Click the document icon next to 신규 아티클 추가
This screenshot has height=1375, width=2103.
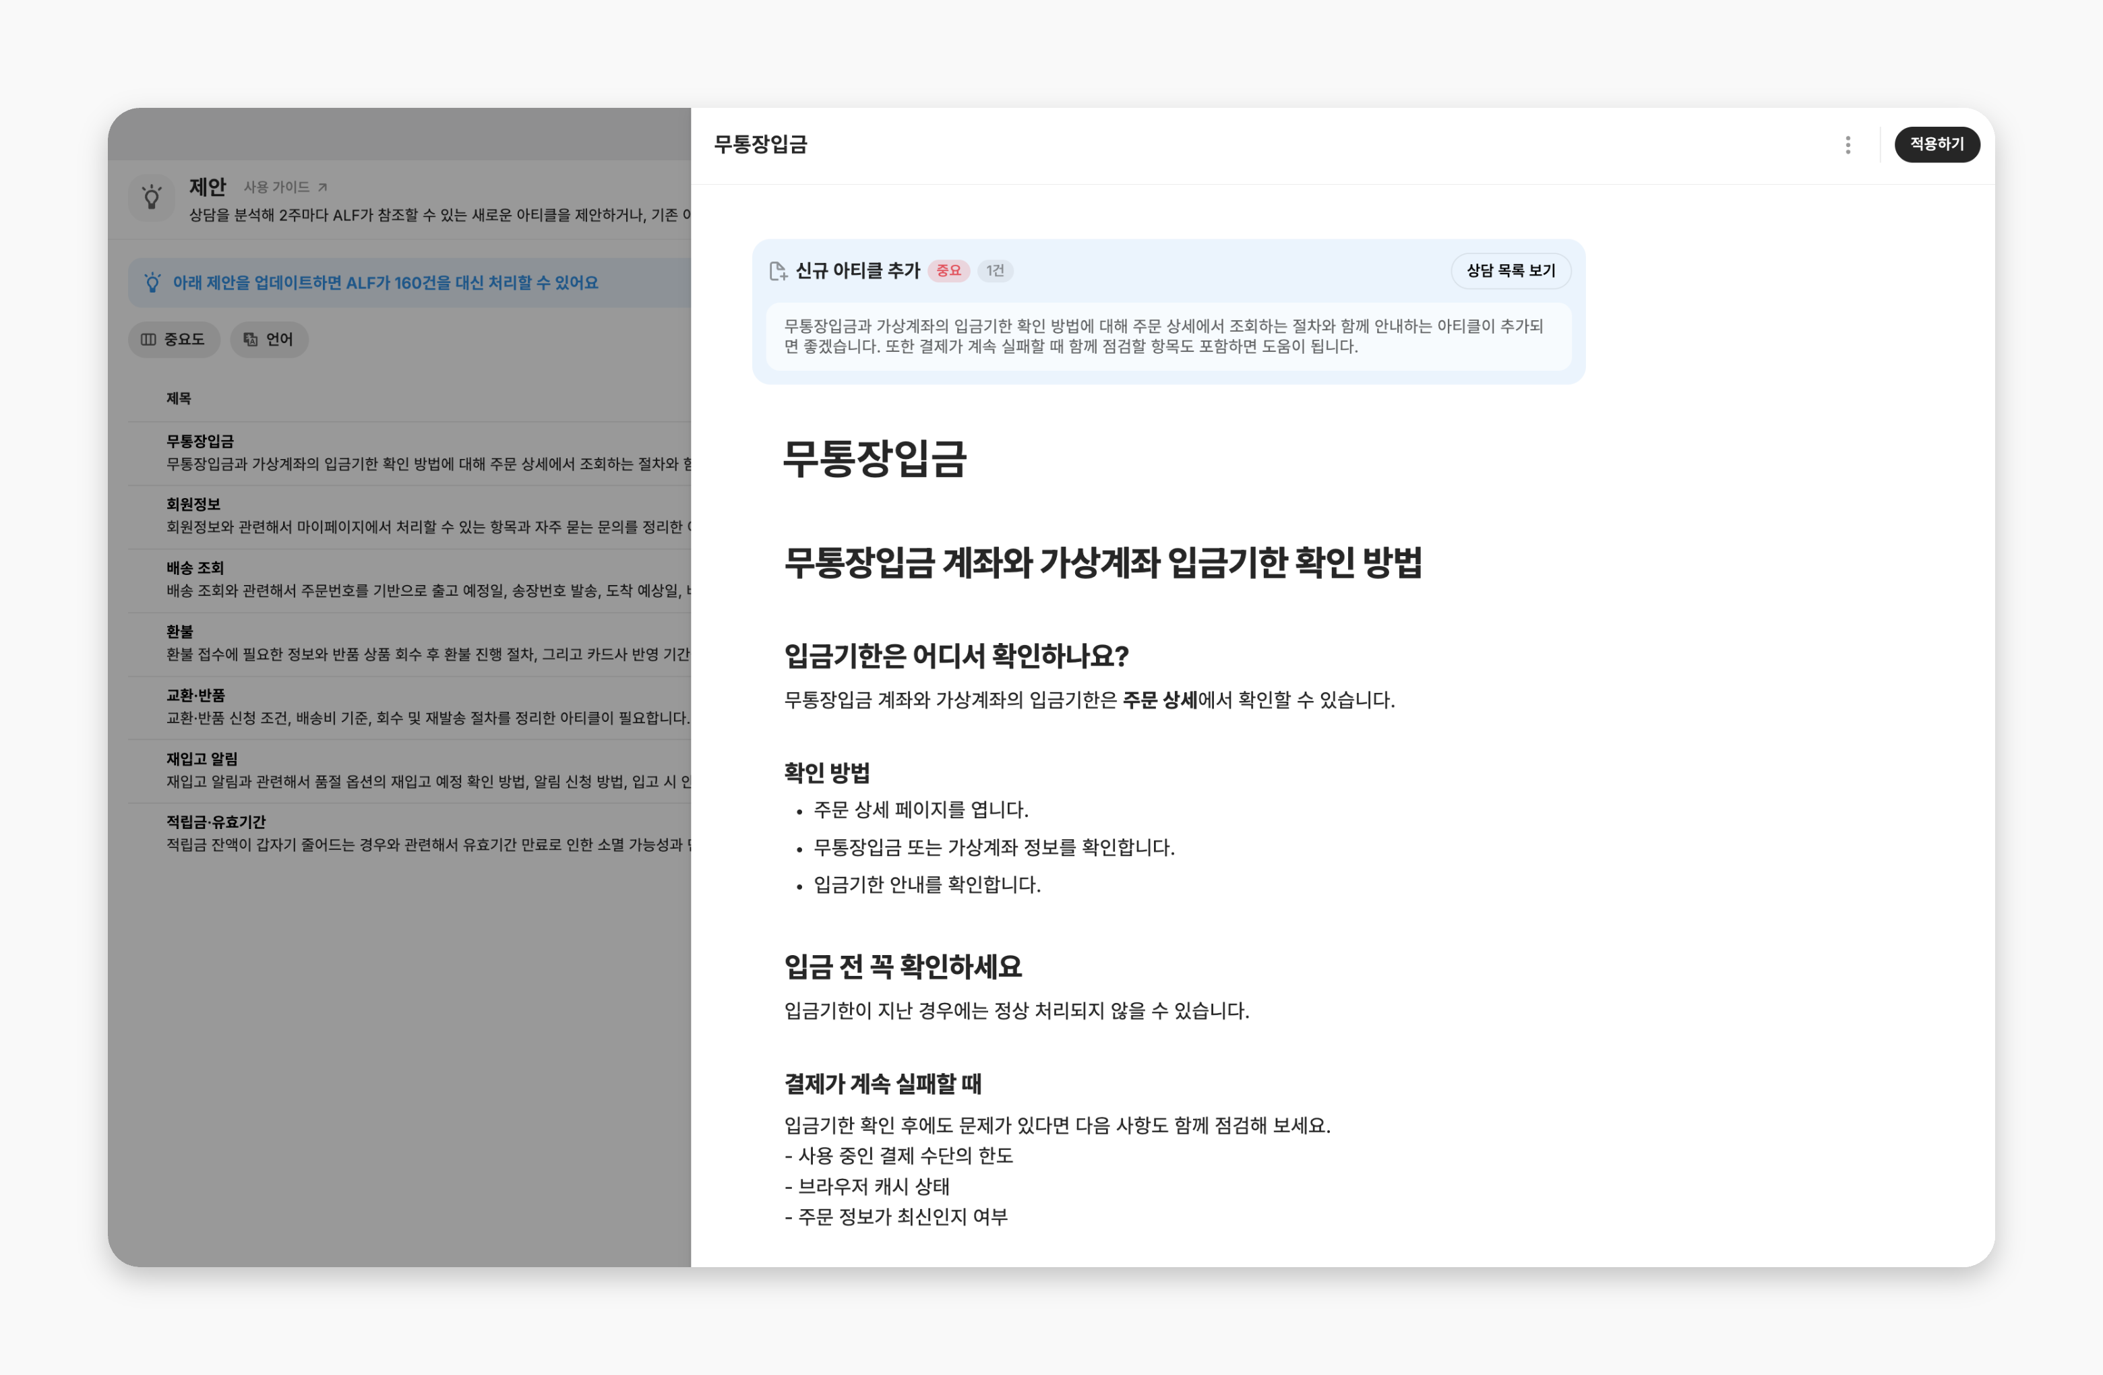point(779,271)
